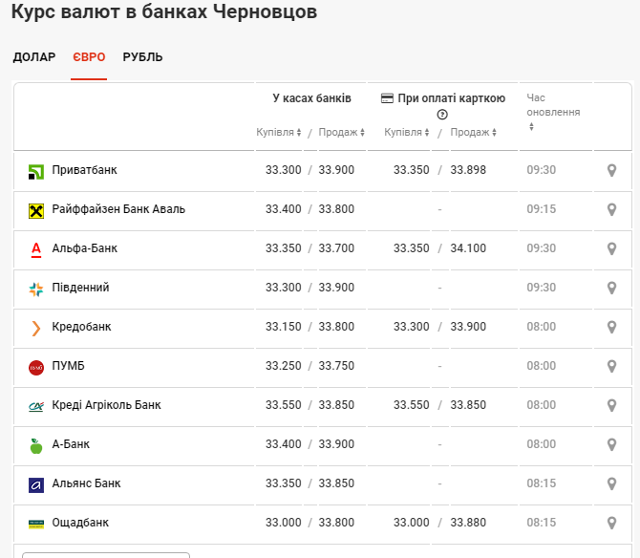The width and height of the screenshot is (640, 558).
Task: Click the Кредобанк orange chevron logo
Action: pyautogui.click(x=36, y=328)
